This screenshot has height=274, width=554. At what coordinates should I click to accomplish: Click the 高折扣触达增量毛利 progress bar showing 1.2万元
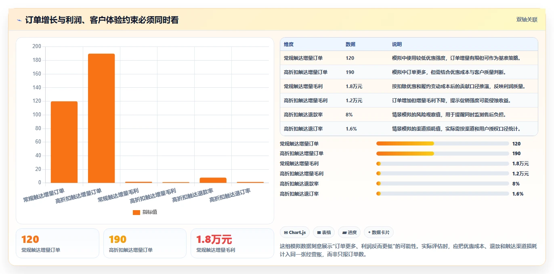pos(442,174)
